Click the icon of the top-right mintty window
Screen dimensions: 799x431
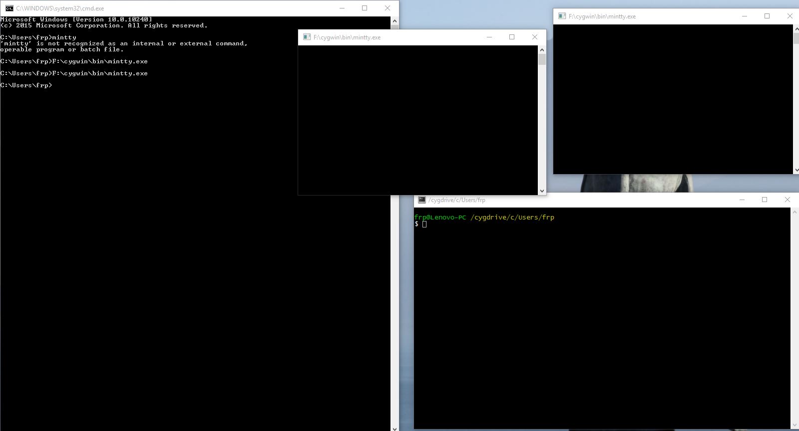562,16
